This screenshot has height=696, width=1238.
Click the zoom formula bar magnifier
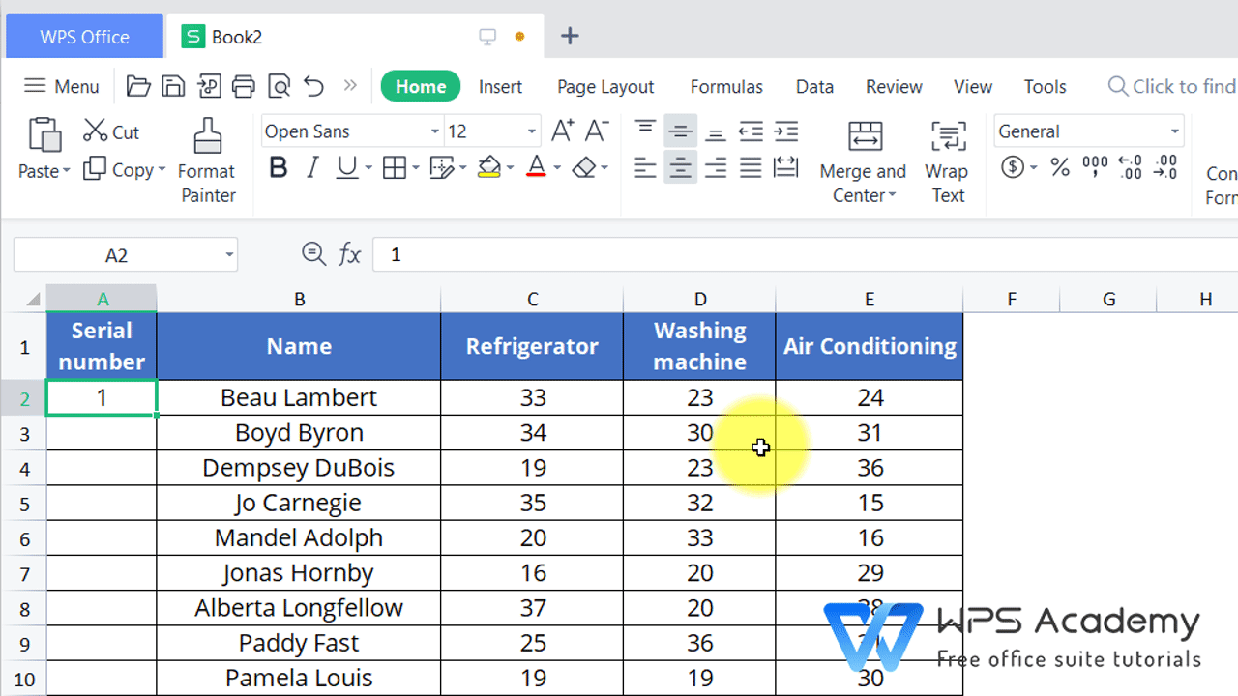(x=313, y=254)
